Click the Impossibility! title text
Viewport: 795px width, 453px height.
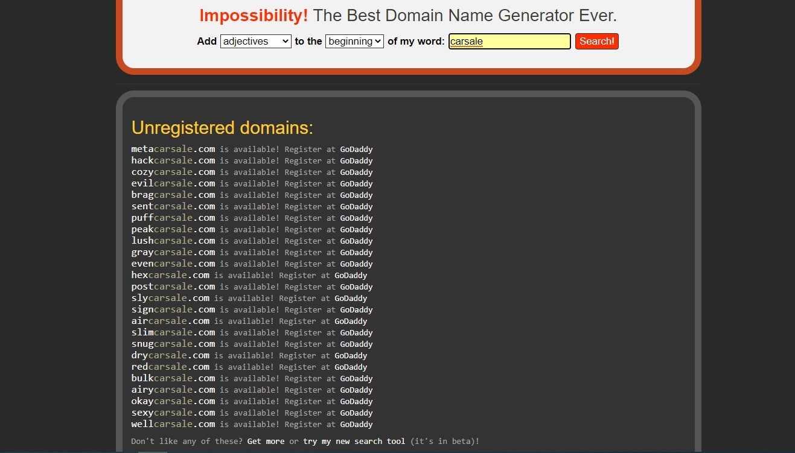pyautogui.click(x=254, y=16)
